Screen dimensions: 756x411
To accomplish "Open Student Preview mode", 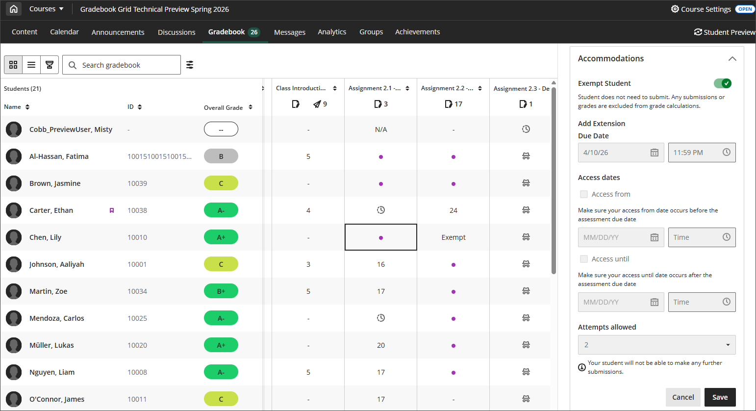I will [x=725, y=32].
